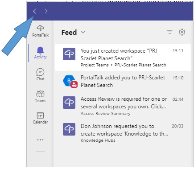Click PortalTalk icon of Don Johnson notification
194x169 pixels.
coord(69,129)
